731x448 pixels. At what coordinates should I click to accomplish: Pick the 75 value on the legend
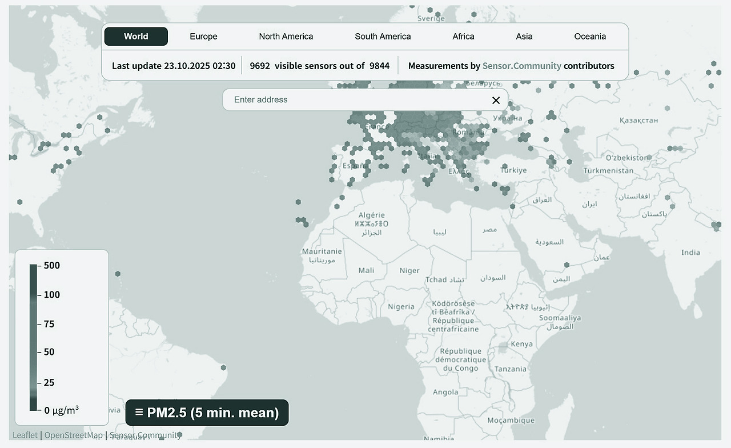(49, 324)
